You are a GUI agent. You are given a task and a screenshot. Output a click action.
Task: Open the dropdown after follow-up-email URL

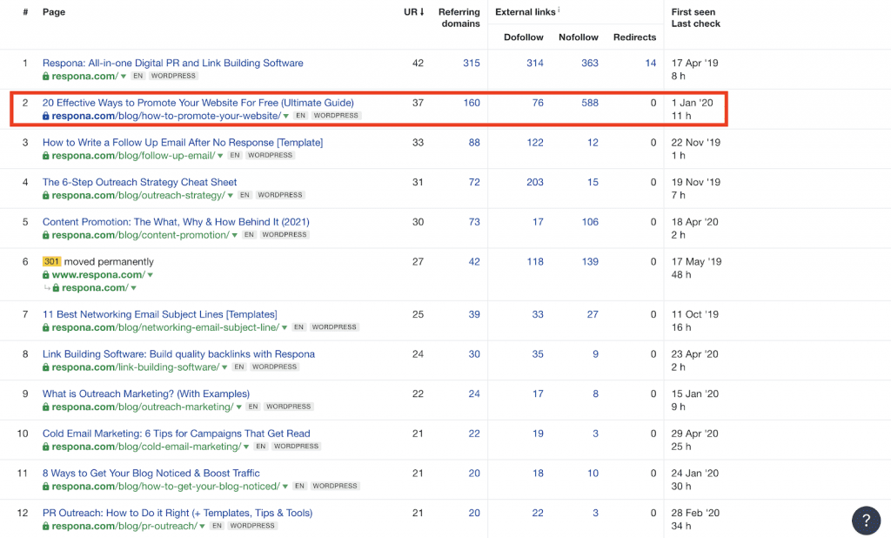tap(220, 156)
